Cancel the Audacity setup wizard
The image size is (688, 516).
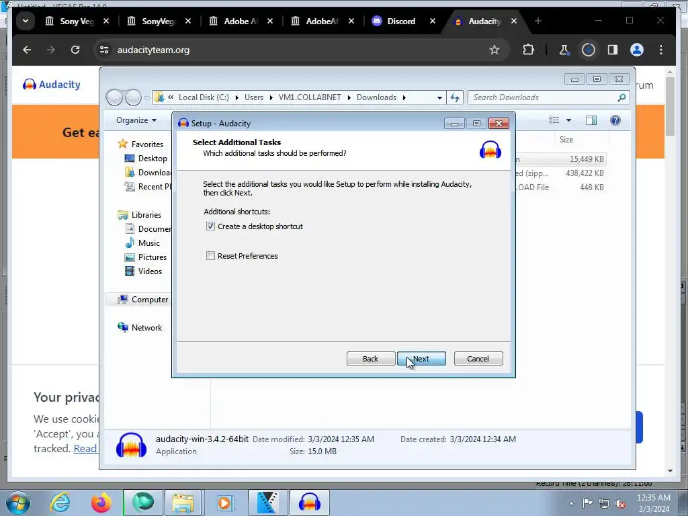point(478,359)
